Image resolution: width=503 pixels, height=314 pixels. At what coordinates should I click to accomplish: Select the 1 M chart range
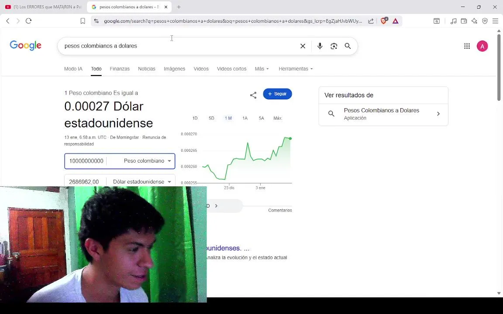(228, 118)
